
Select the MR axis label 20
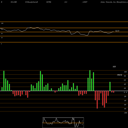(125, 88)
